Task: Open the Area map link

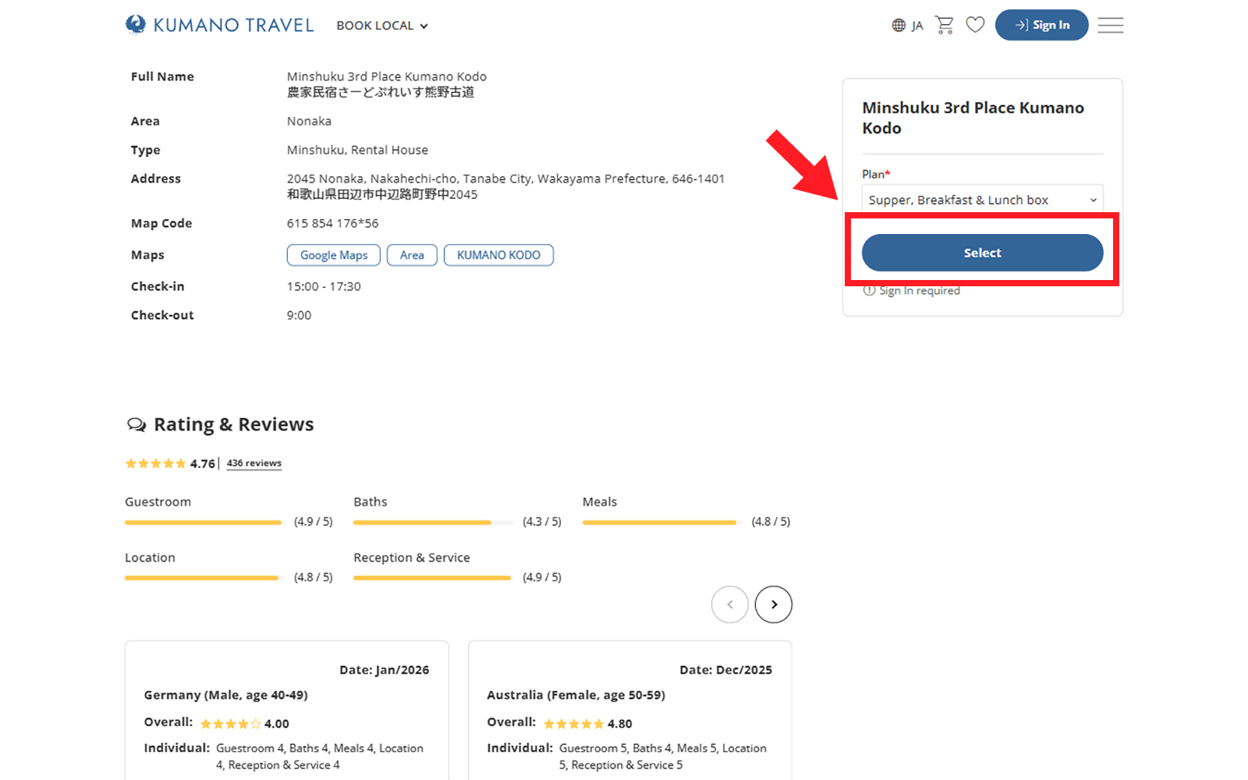Action: pos(412,255)
